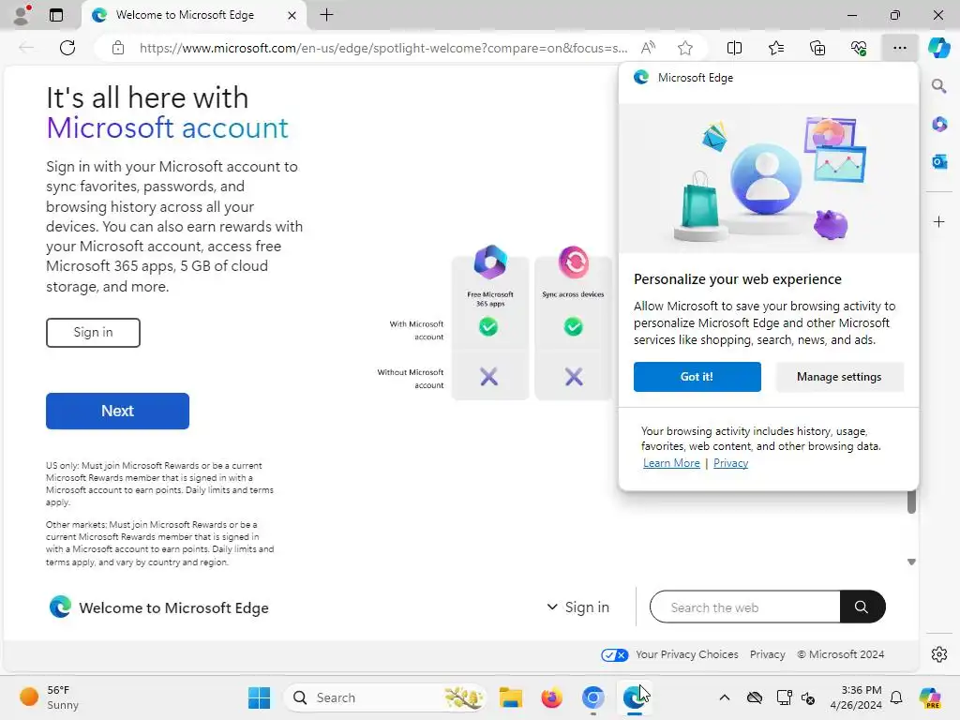The height and width of the screenshot is (720, 960).
Task: Open File Explorer from the taskbar
Action: coord(511,697)
